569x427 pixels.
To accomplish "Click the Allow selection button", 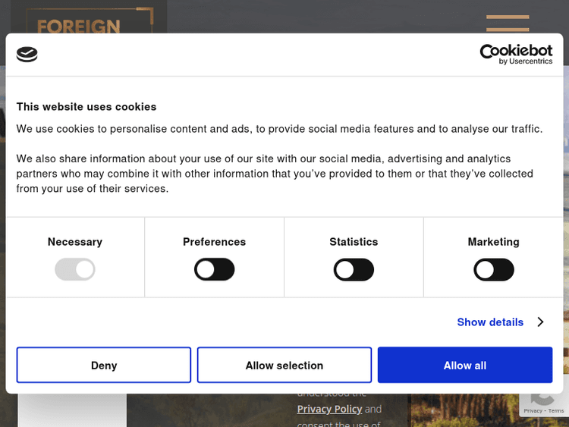I will pyautogui.click(x=284, y=366).
